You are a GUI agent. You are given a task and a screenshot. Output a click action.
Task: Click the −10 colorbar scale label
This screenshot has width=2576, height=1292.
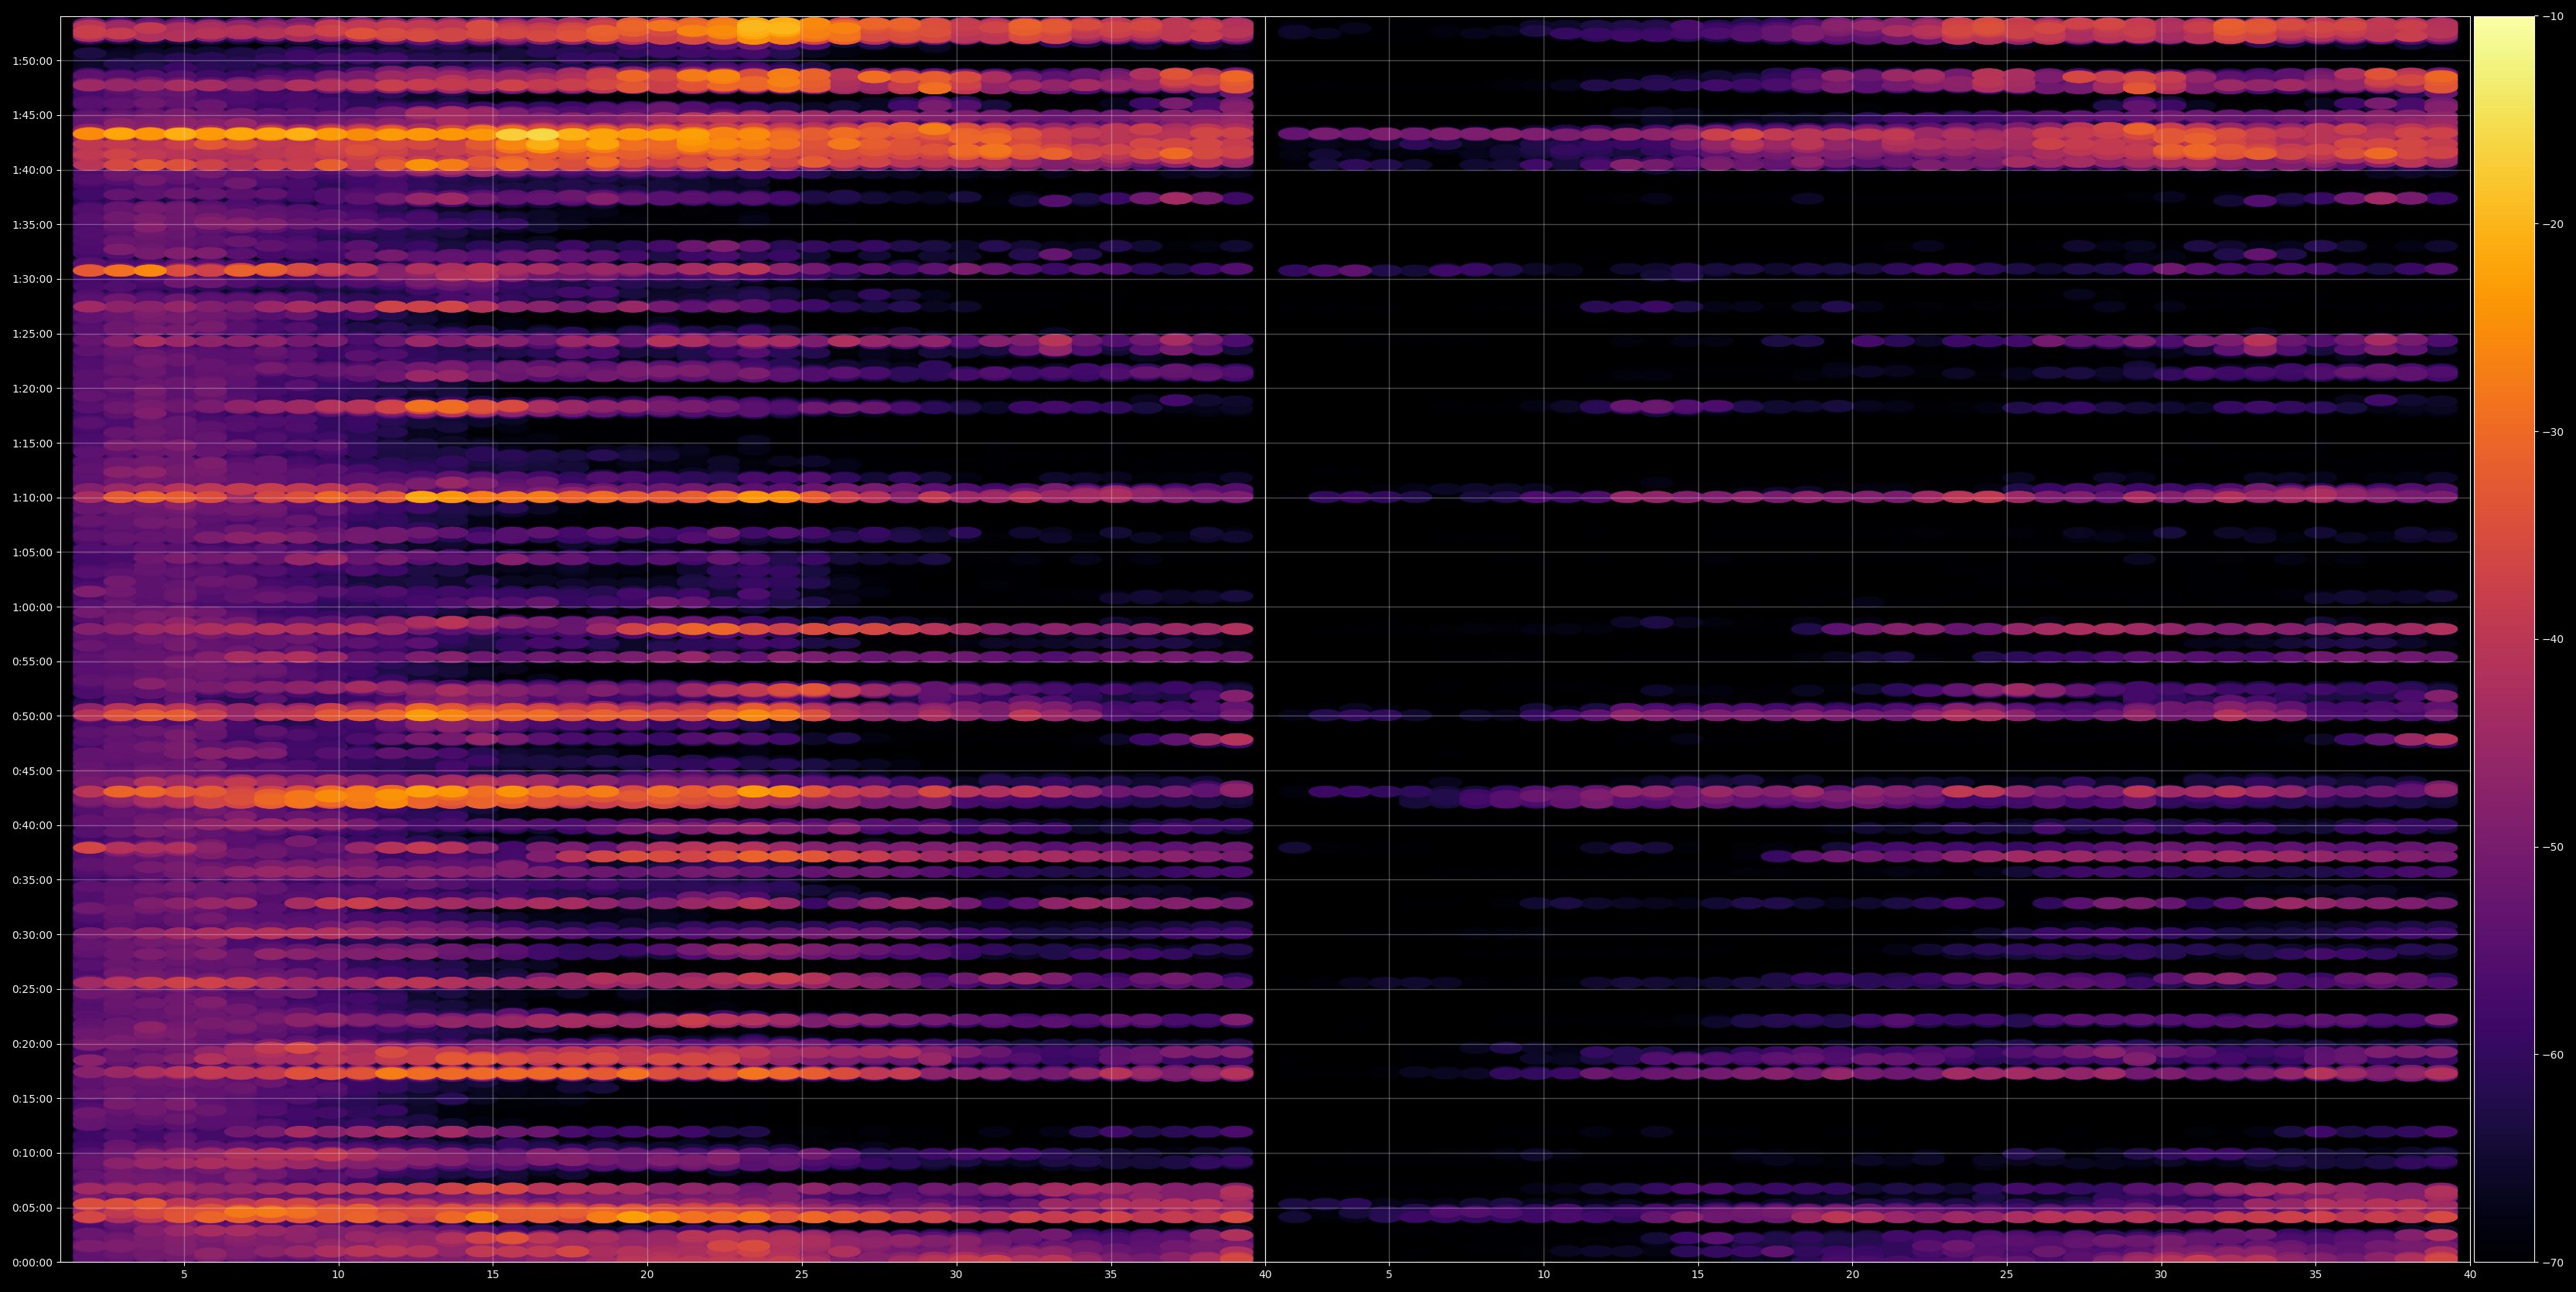click(2553, 16)
